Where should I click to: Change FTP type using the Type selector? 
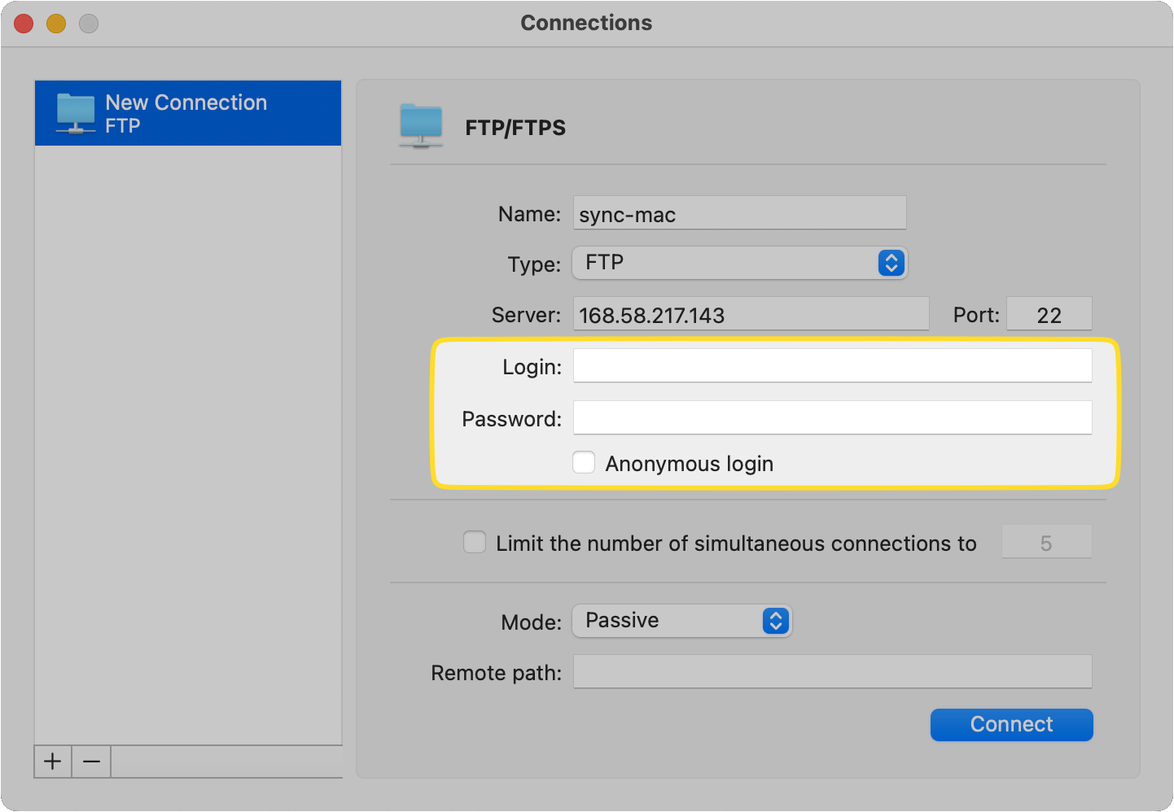coord(739,263)
